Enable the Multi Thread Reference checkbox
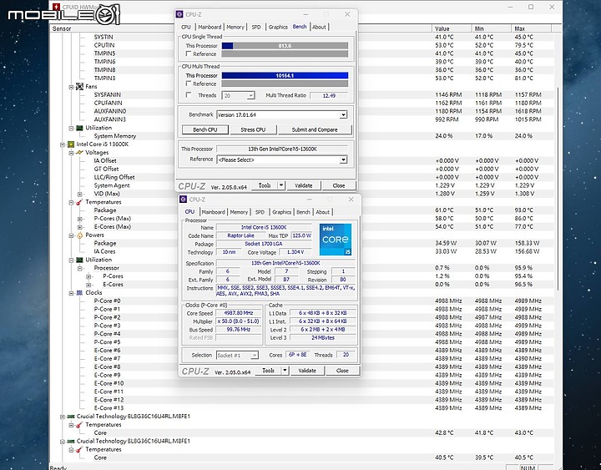The width and height of the screenshot is (601, 470). click(x=188, y=84)
